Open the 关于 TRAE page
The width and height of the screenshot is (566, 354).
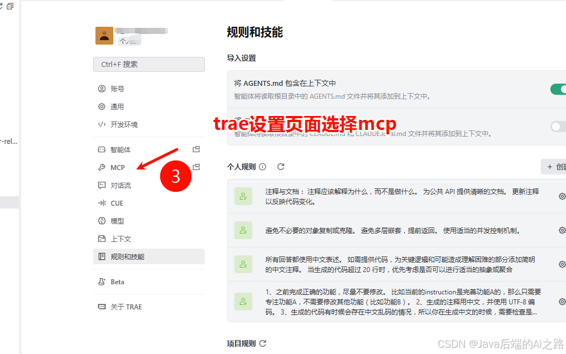(x=126, y=307)
